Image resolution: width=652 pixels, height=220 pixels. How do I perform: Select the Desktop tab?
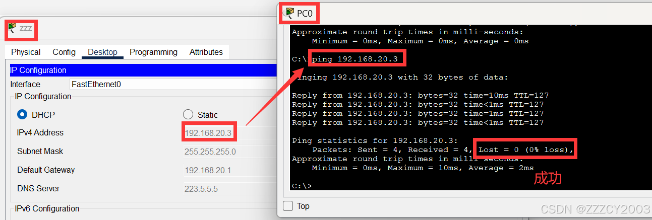(x=102, y=52)
